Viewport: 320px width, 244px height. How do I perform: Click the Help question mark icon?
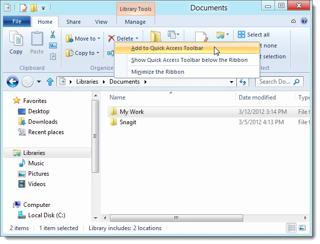click(304, 21)
